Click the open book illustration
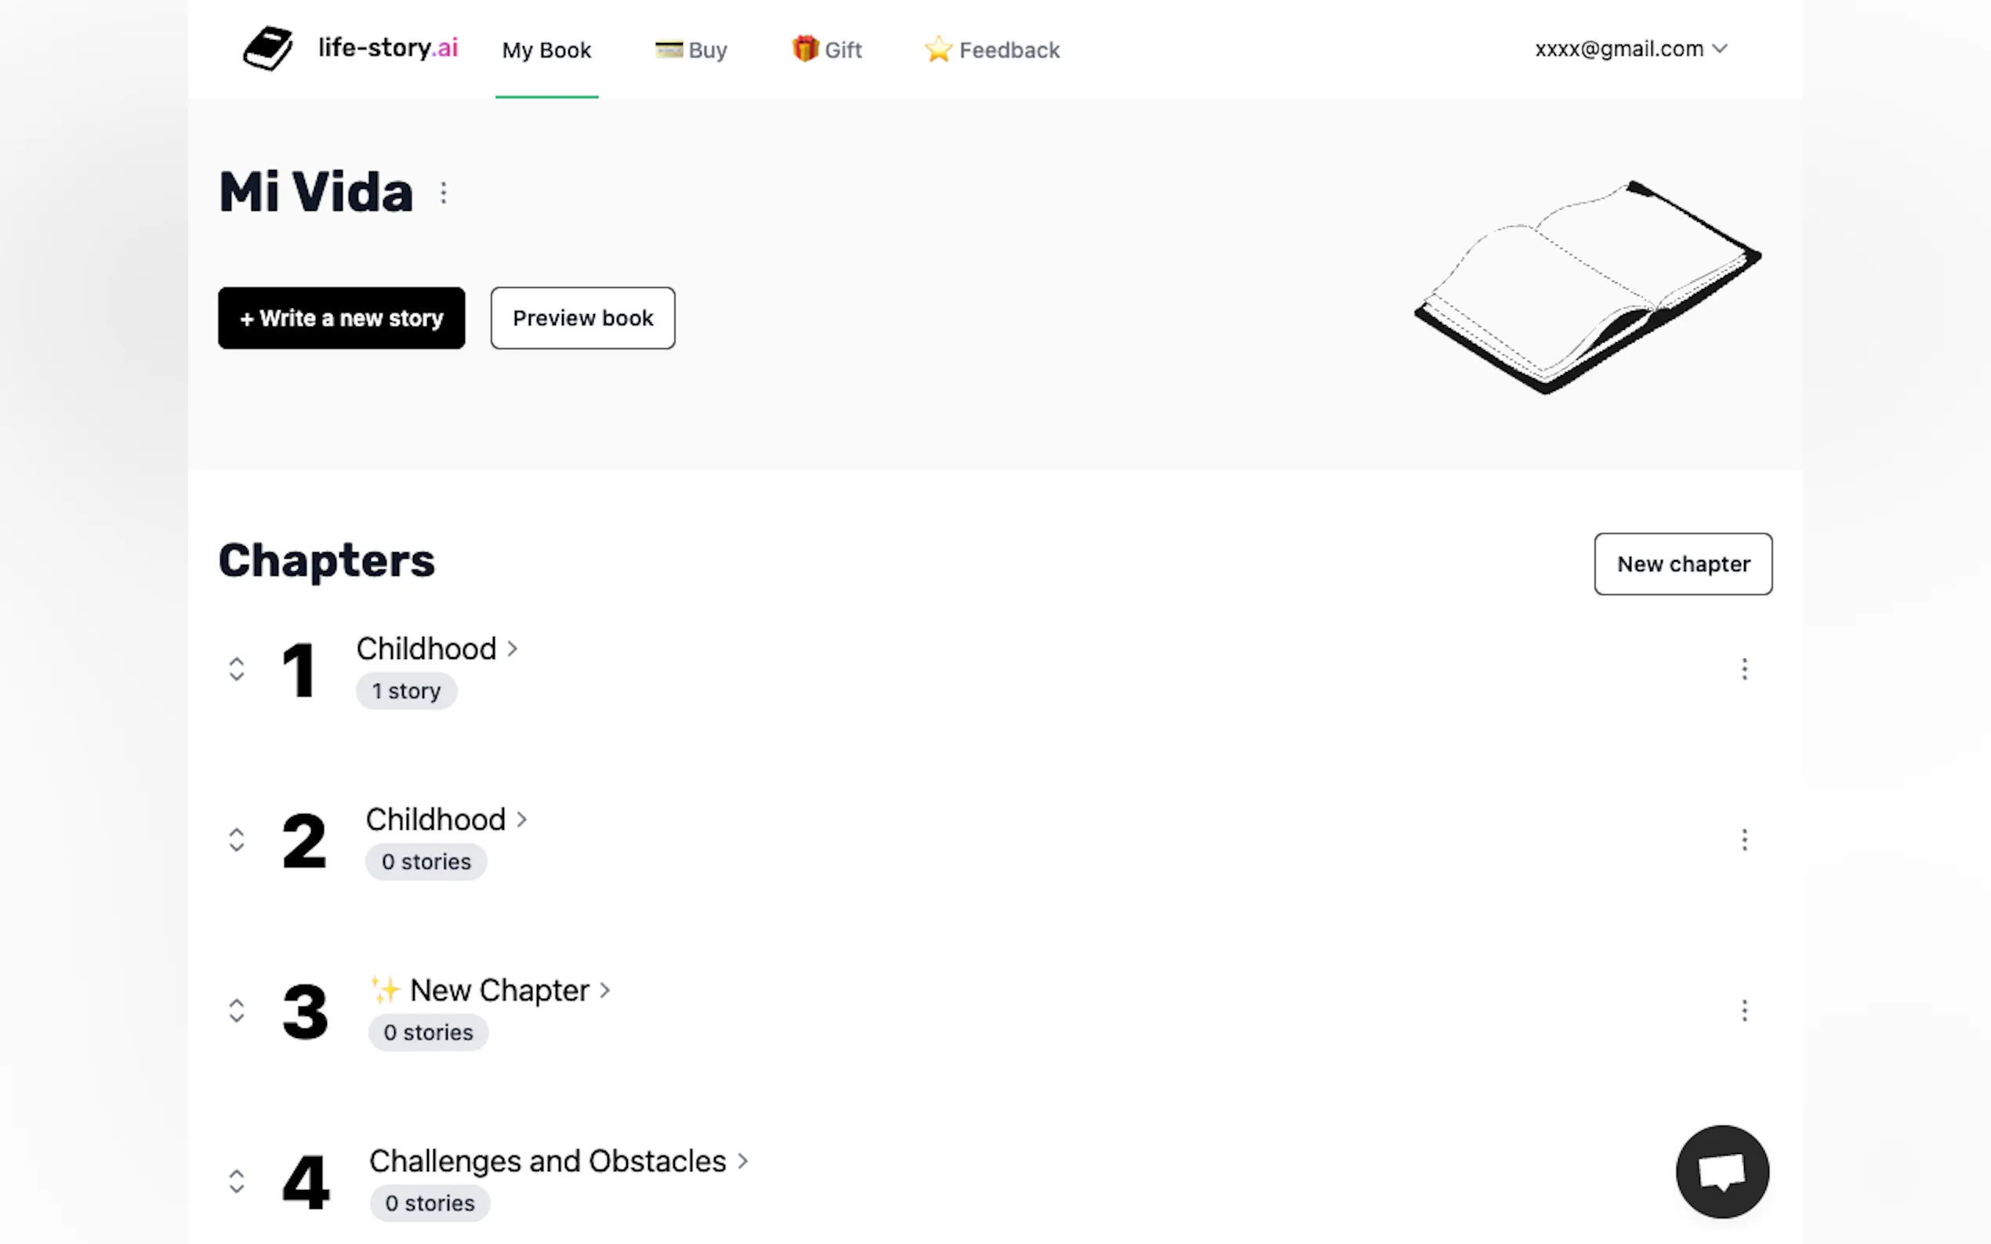1991x1244 pixels. pos(1587,287)
